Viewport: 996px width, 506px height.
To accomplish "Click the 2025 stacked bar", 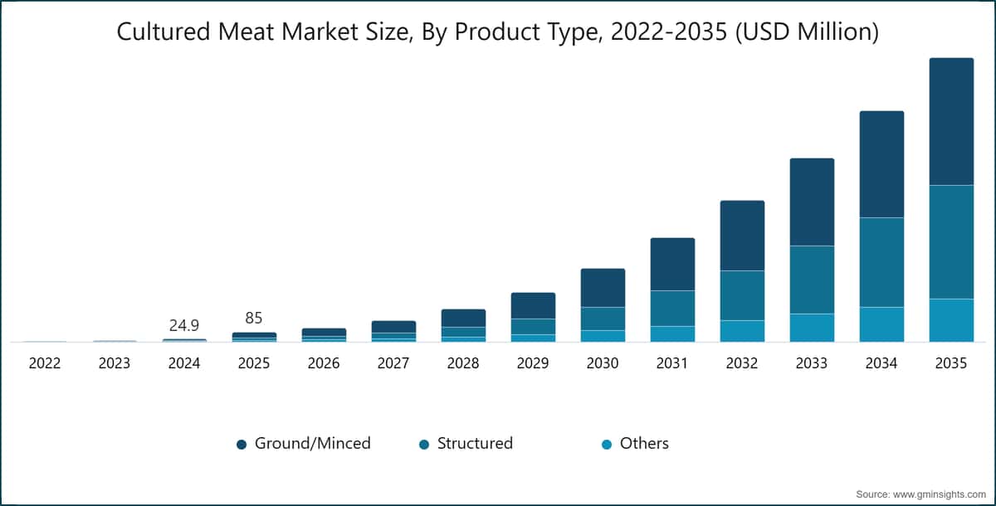I will click(x=254, y=338).
